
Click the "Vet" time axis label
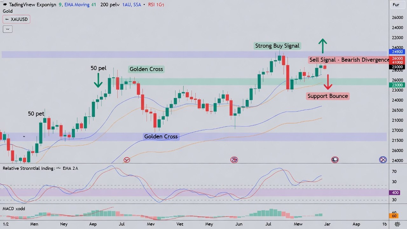coord(180,224)
